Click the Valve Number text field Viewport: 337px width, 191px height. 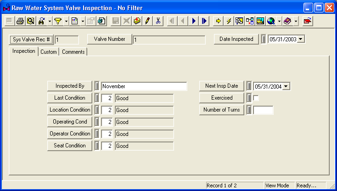(169, 40)
